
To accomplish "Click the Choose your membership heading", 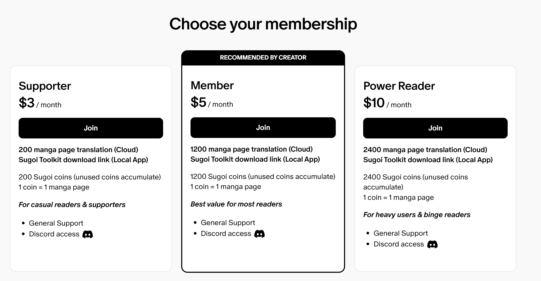I will 263,24.
